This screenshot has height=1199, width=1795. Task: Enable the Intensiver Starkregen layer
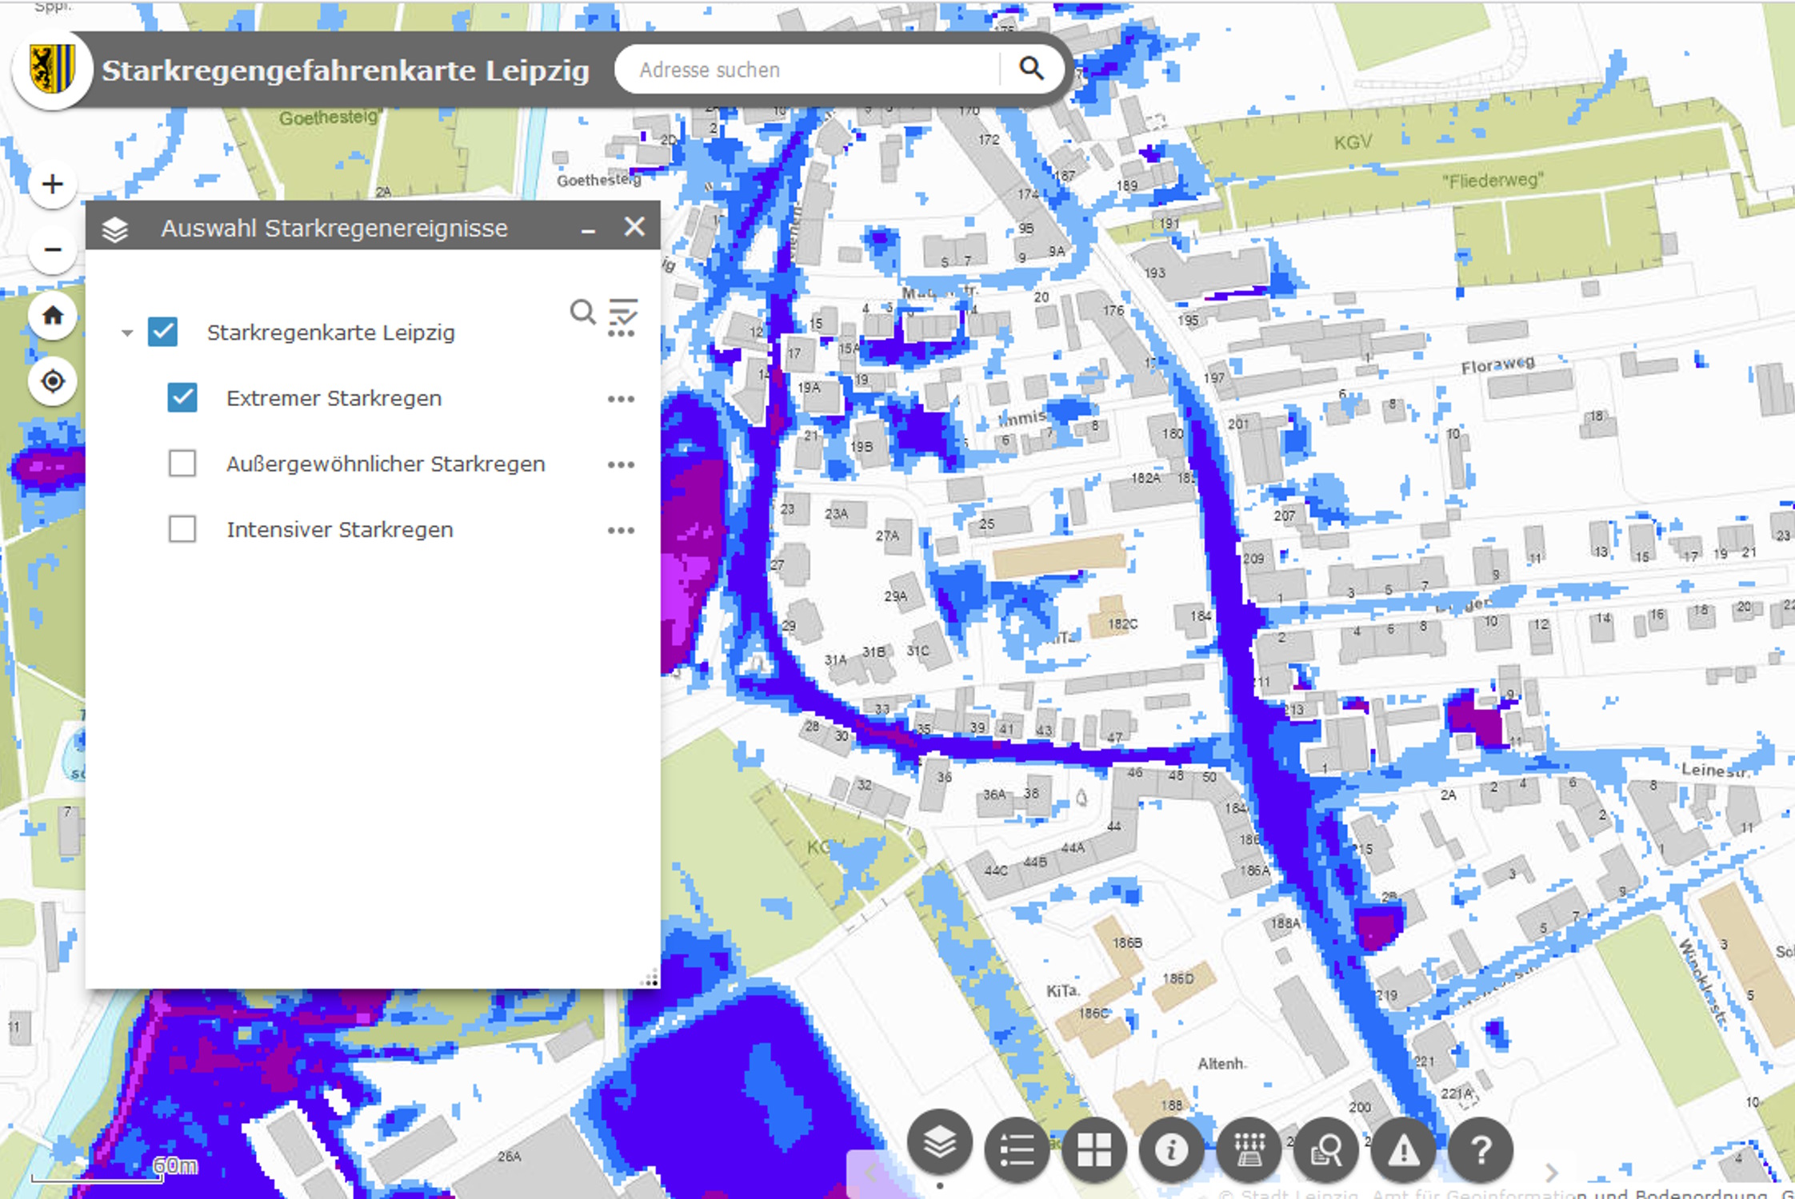182,529
